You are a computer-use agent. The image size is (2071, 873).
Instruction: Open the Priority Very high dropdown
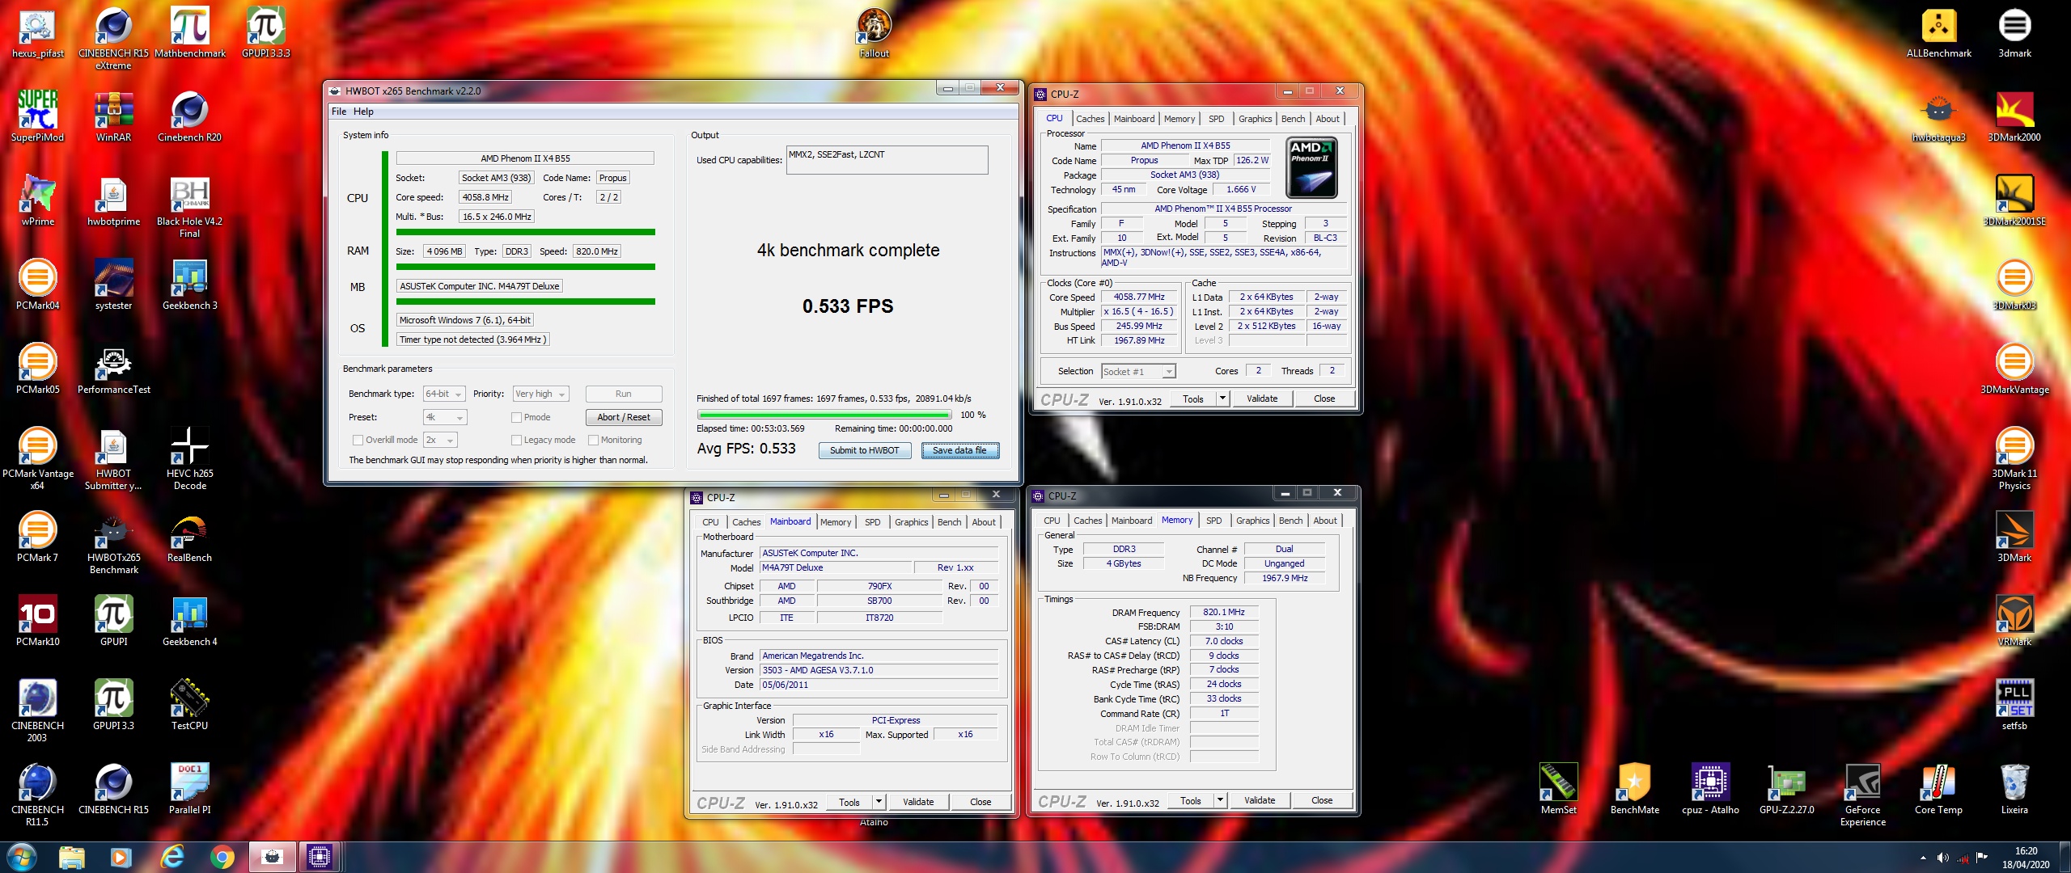click(541, 394)
